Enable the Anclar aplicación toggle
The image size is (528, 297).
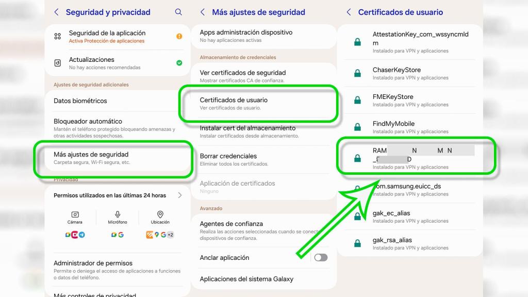coord(320,257)
